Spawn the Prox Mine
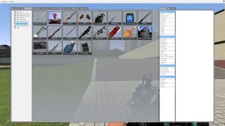This screenshot has height=126, width=225. click(40, 48)
